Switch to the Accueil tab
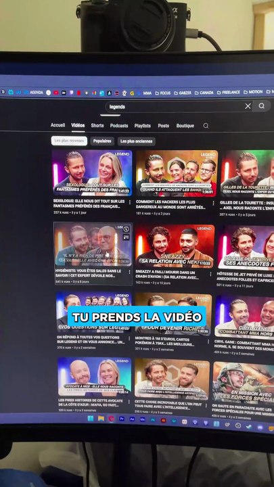274x487 pixels. click(58, 125)
